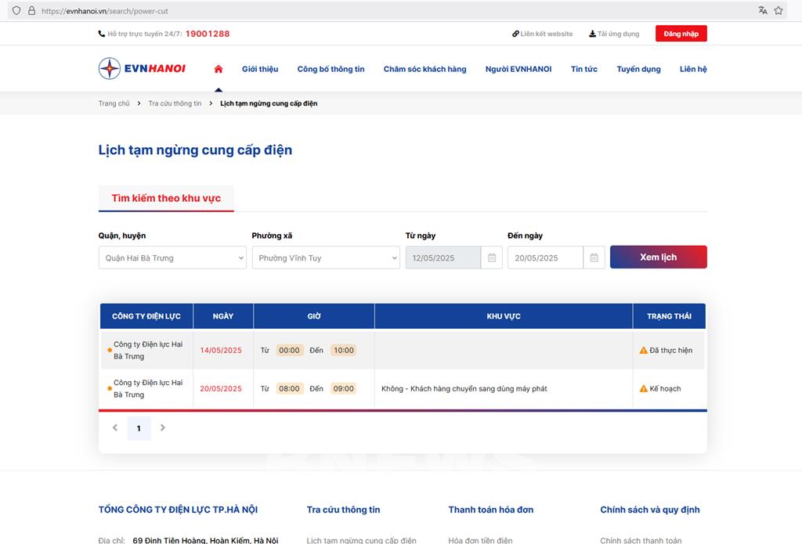Click the red home icon in navigation
The height and width of the screenshot is (544, 802).
(219, 69)
